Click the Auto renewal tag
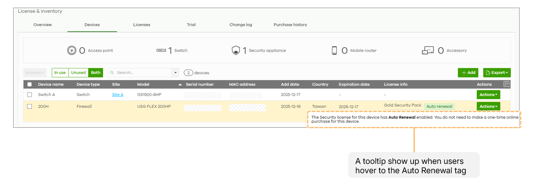This screenshot has width=537, height=183. pyautogui.click(x=439, y=107)
